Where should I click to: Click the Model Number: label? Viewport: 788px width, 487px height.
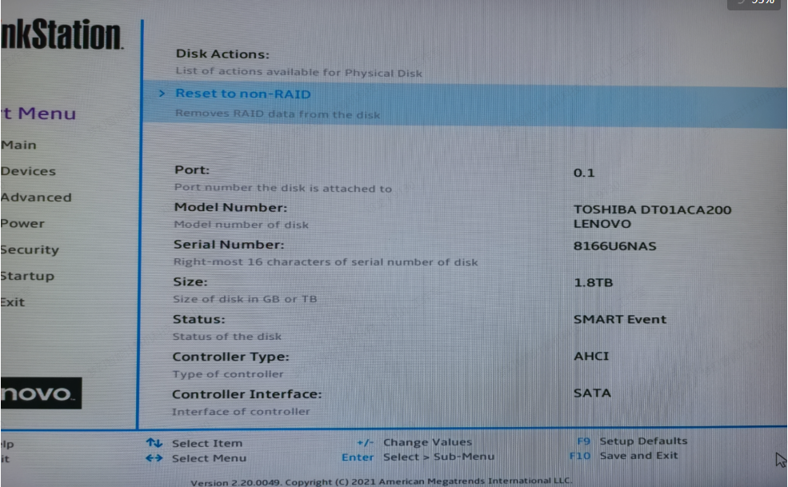click(230, 207)
